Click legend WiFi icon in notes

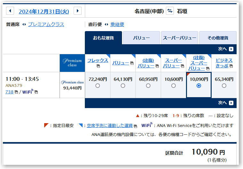click(x=147, y=125)
